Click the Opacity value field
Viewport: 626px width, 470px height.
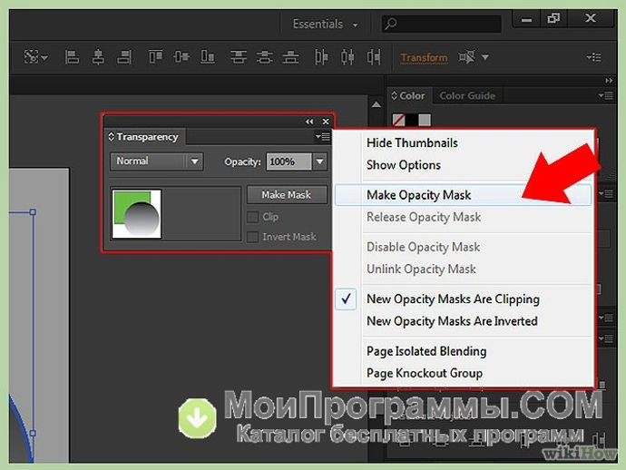289,162
